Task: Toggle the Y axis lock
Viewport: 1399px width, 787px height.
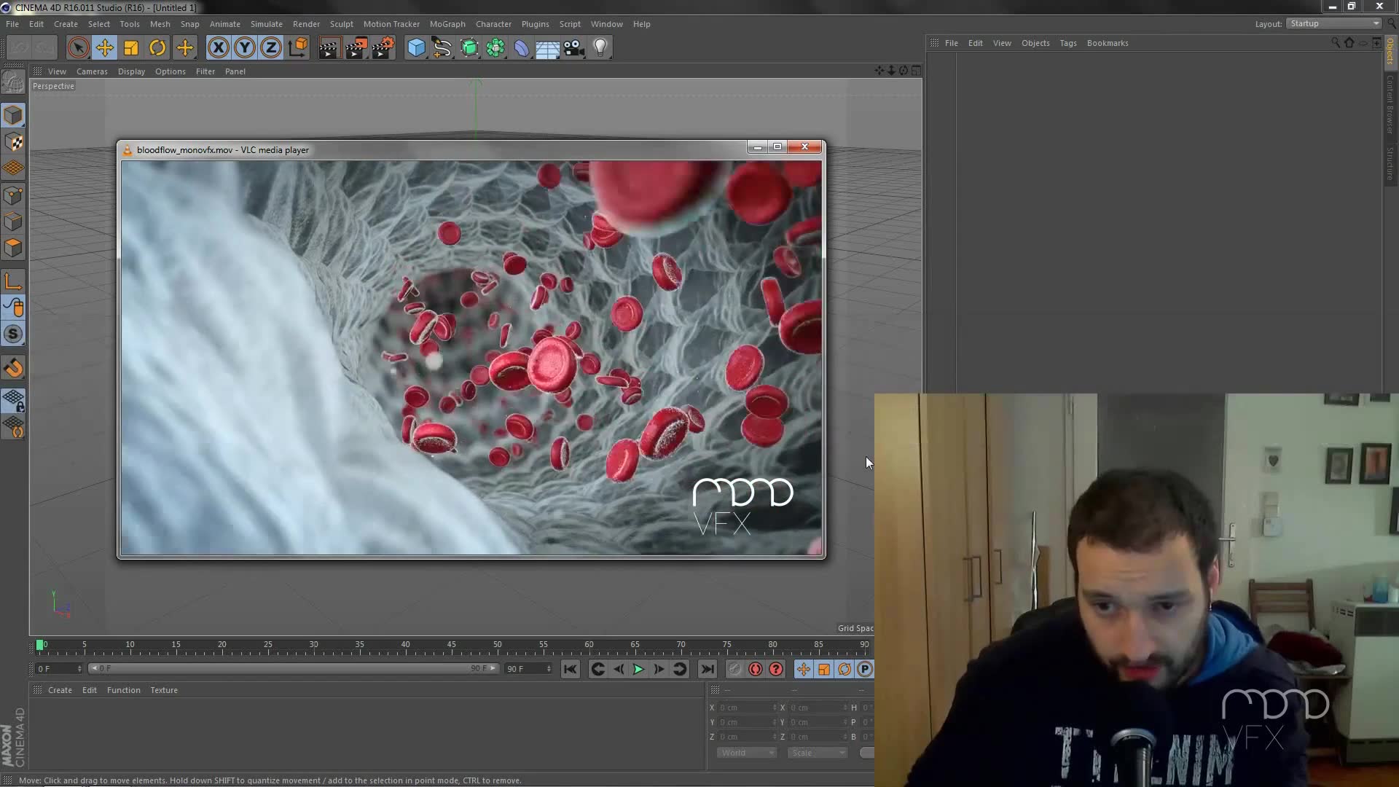Action: tap(244, 47)
